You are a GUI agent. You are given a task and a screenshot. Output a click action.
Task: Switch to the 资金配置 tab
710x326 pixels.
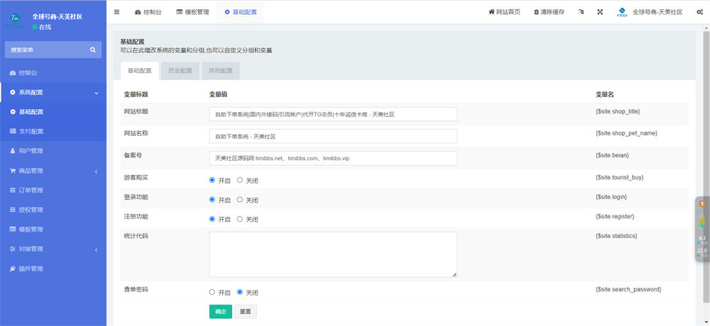[180, 71]
